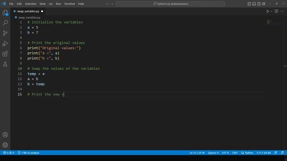Open the View menu

(43, 4)
